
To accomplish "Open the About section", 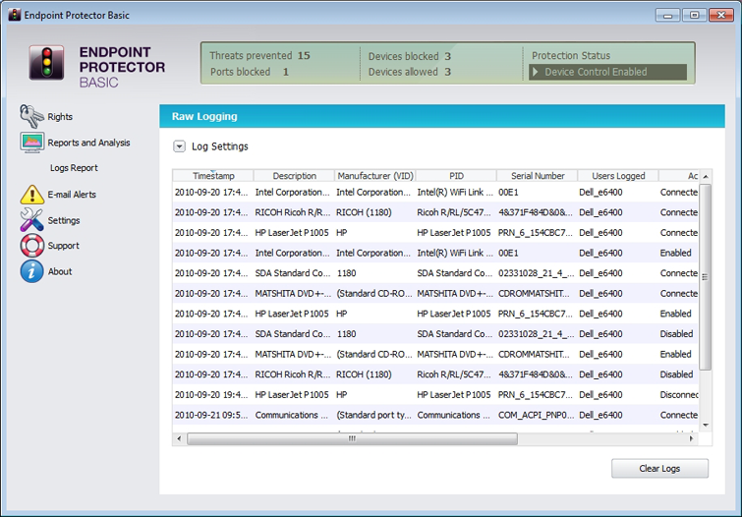I will pos(60,271).
